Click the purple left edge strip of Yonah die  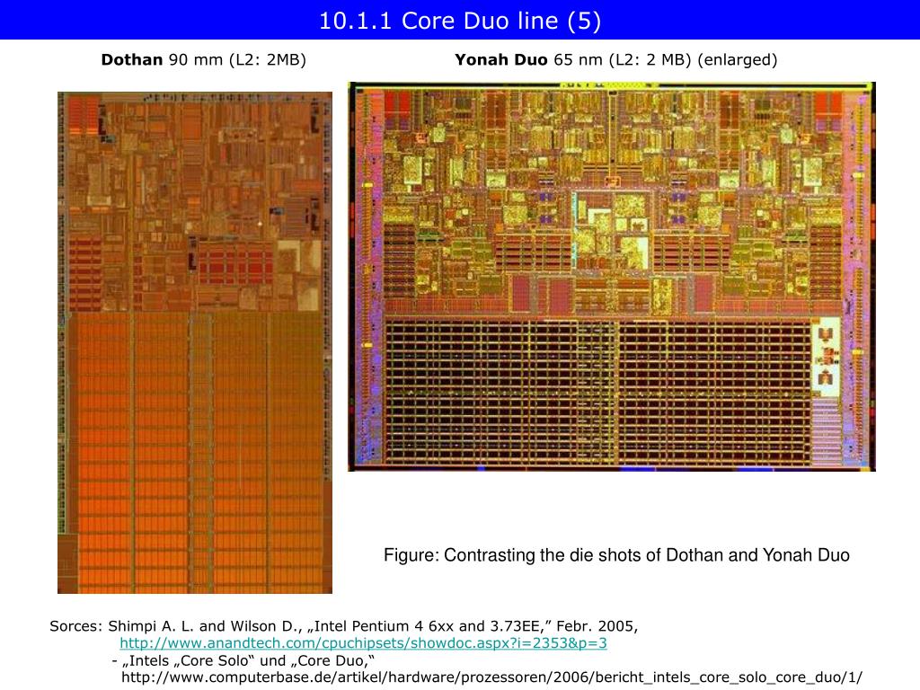[367, 276]
